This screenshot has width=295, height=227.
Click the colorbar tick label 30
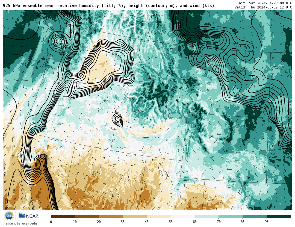click(123, 222)
